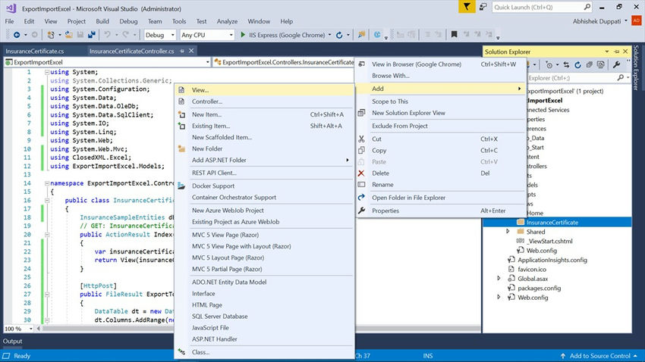Click the notifications flag icon

point(467,7)
